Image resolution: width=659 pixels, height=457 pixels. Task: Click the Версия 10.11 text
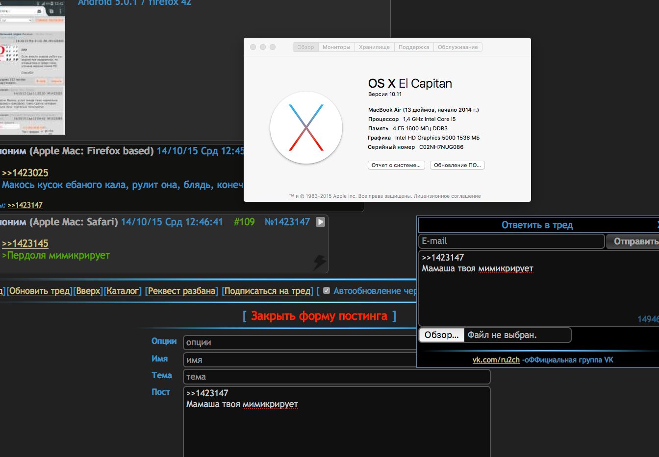click(385, 94)
